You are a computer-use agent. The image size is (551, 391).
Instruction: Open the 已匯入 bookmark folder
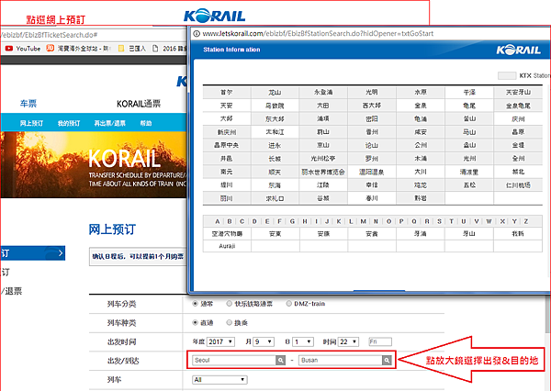(132, 49)
